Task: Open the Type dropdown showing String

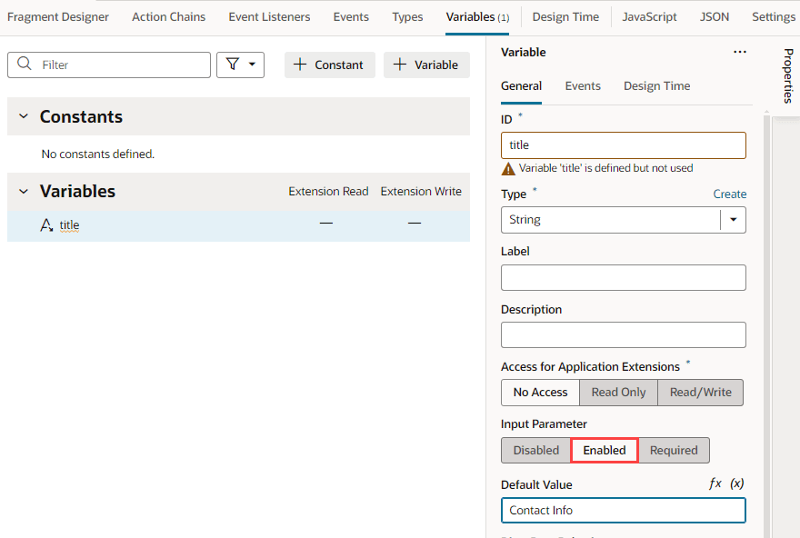Action: coord(734,220)
